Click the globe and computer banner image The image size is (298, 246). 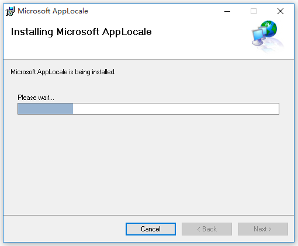click(268, 36)
